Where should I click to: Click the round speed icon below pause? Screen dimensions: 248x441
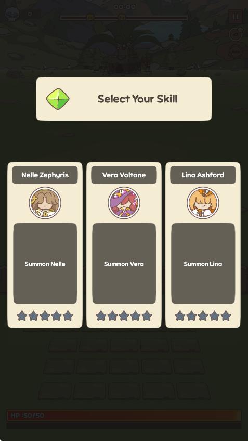tap(236, 34)
